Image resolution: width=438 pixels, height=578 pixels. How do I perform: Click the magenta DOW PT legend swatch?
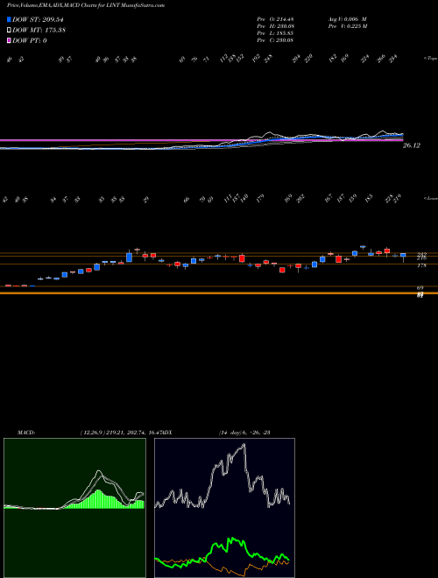(10, 40)
